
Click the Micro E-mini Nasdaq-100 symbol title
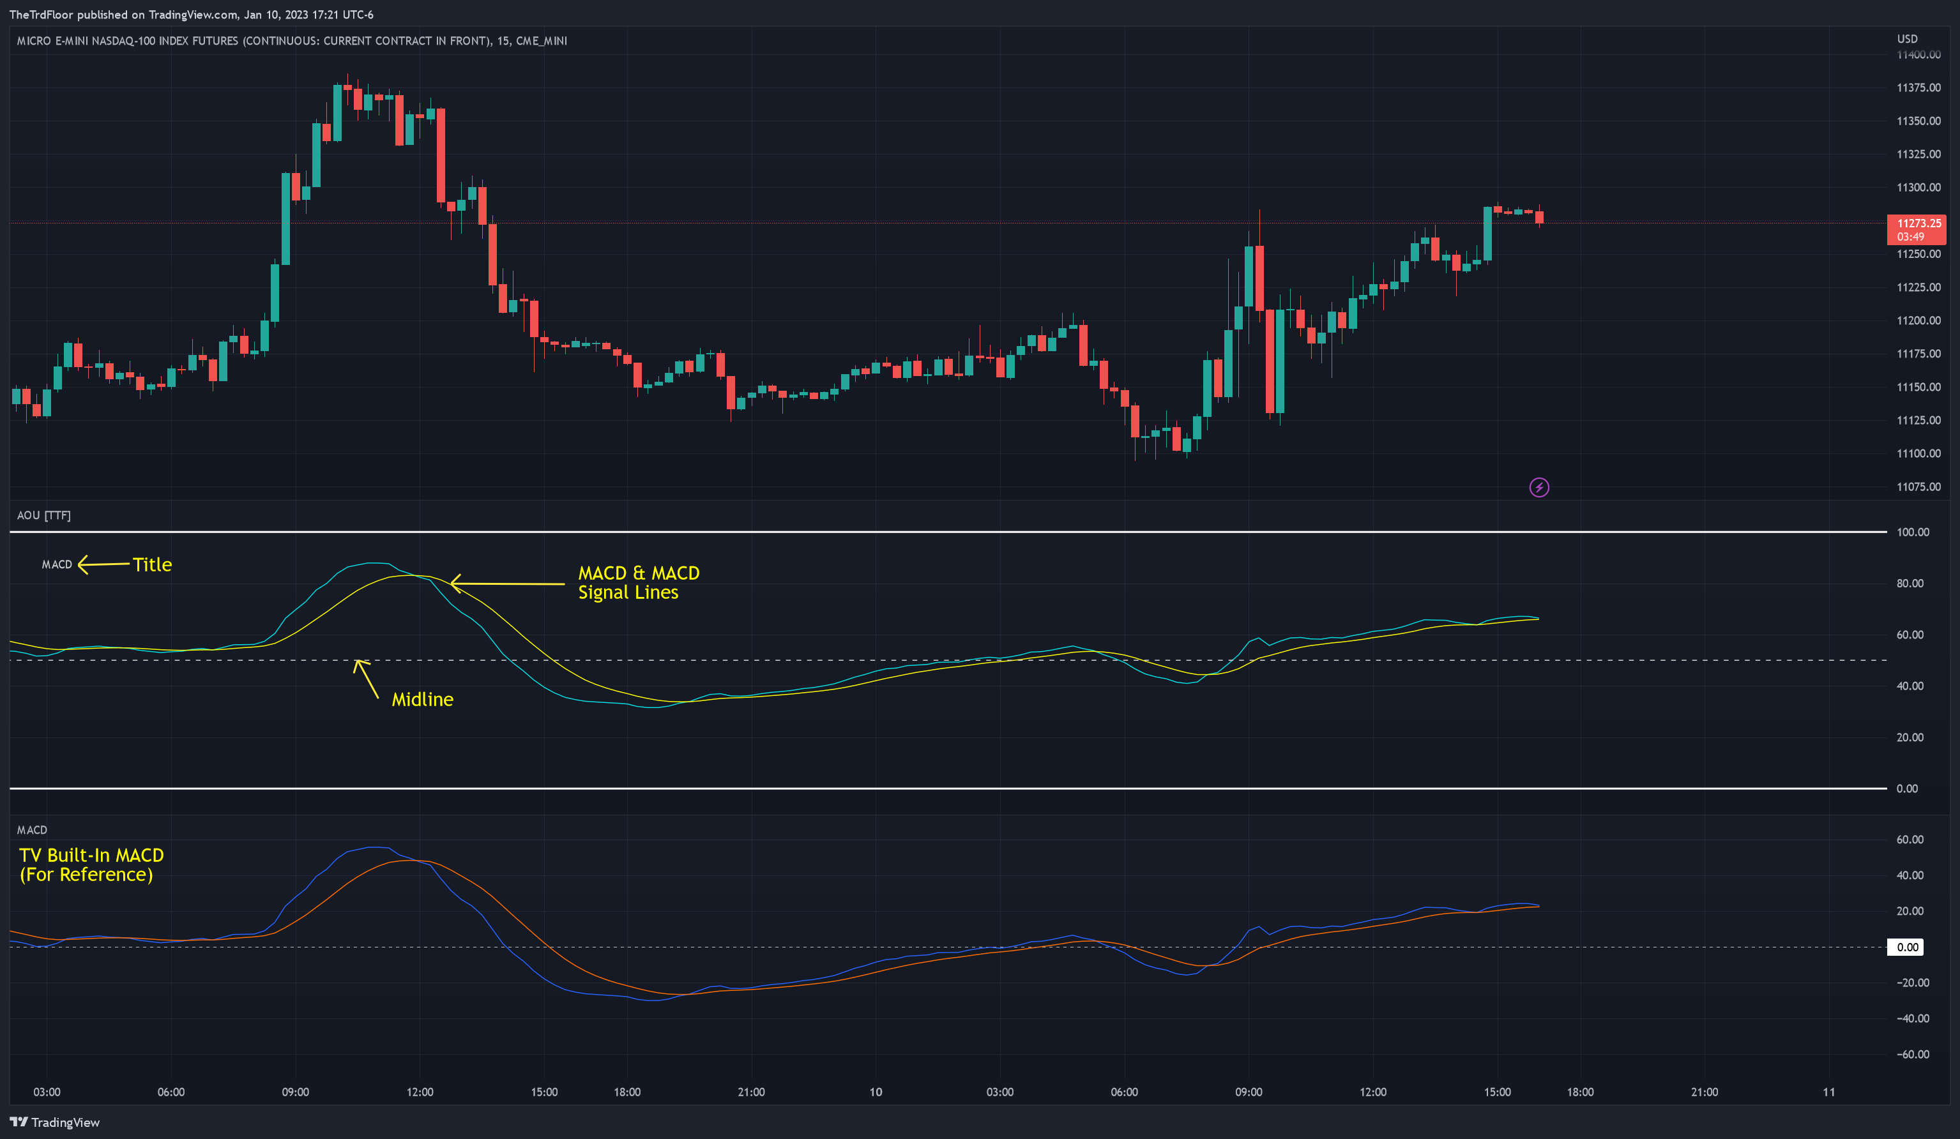point(292,40)
